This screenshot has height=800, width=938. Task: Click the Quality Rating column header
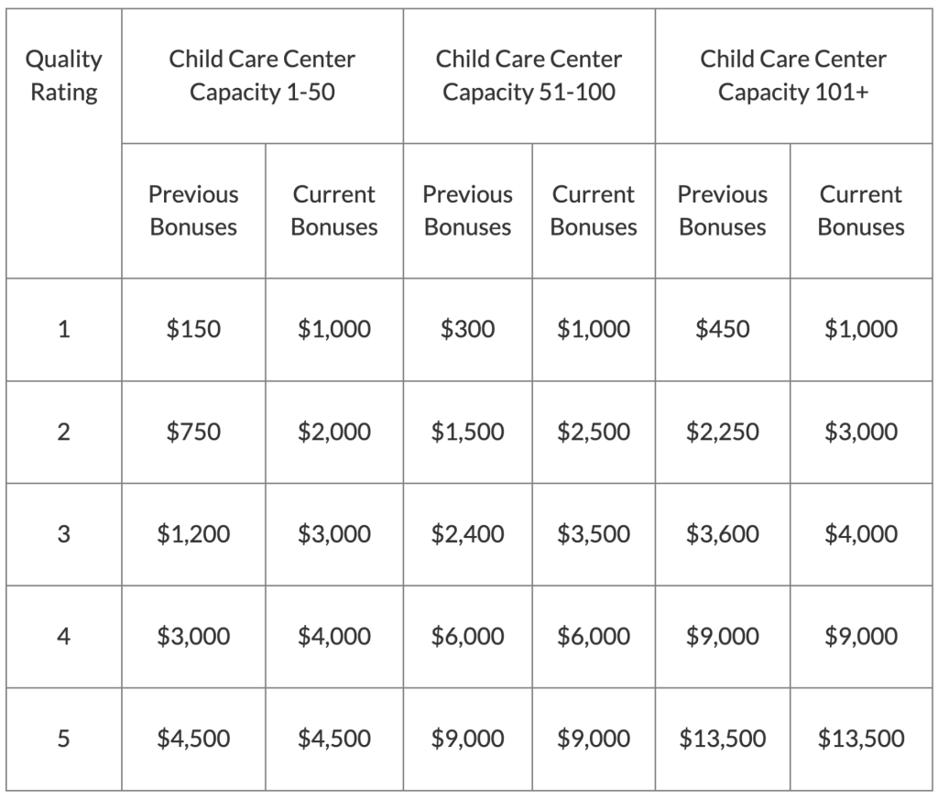tap(63, 76)
